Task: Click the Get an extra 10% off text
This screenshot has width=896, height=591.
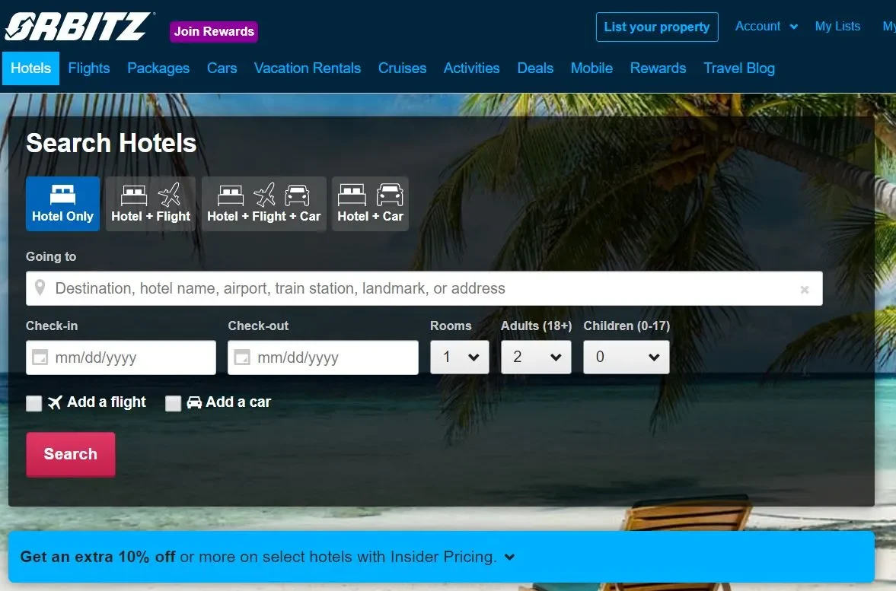Action: point(97,557)
